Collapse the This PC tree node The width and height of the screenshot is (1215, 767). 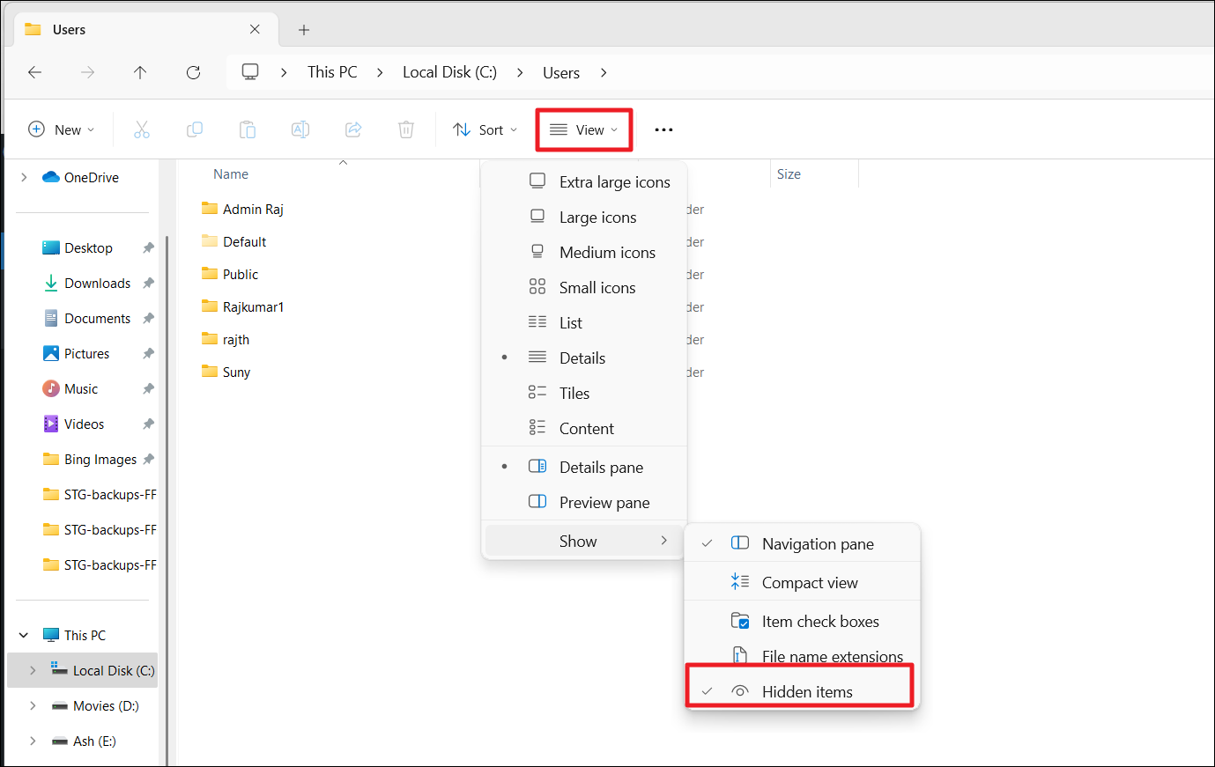click(x=24, y=635)
